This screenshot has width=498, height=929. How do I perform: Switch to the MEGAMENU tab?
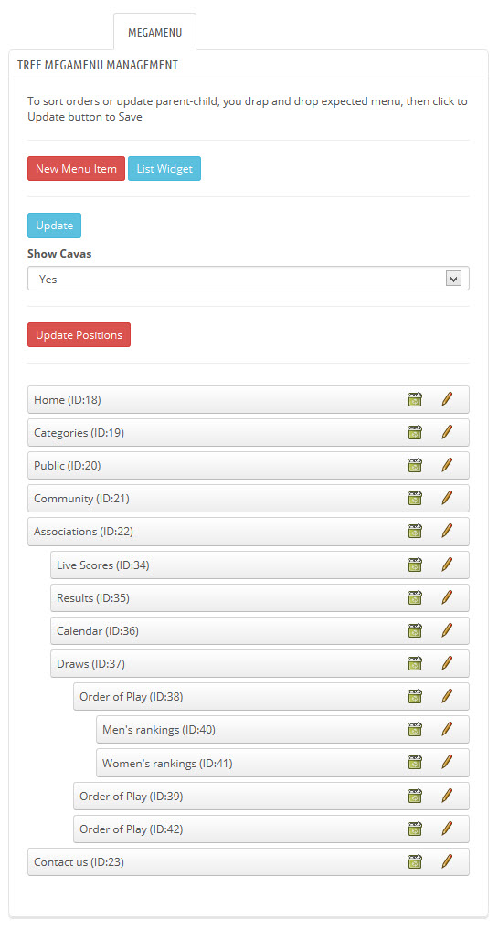click(154, 32)
